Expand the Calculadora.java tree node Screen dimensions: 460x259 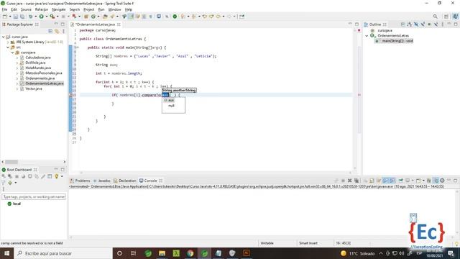coord(17,58)
